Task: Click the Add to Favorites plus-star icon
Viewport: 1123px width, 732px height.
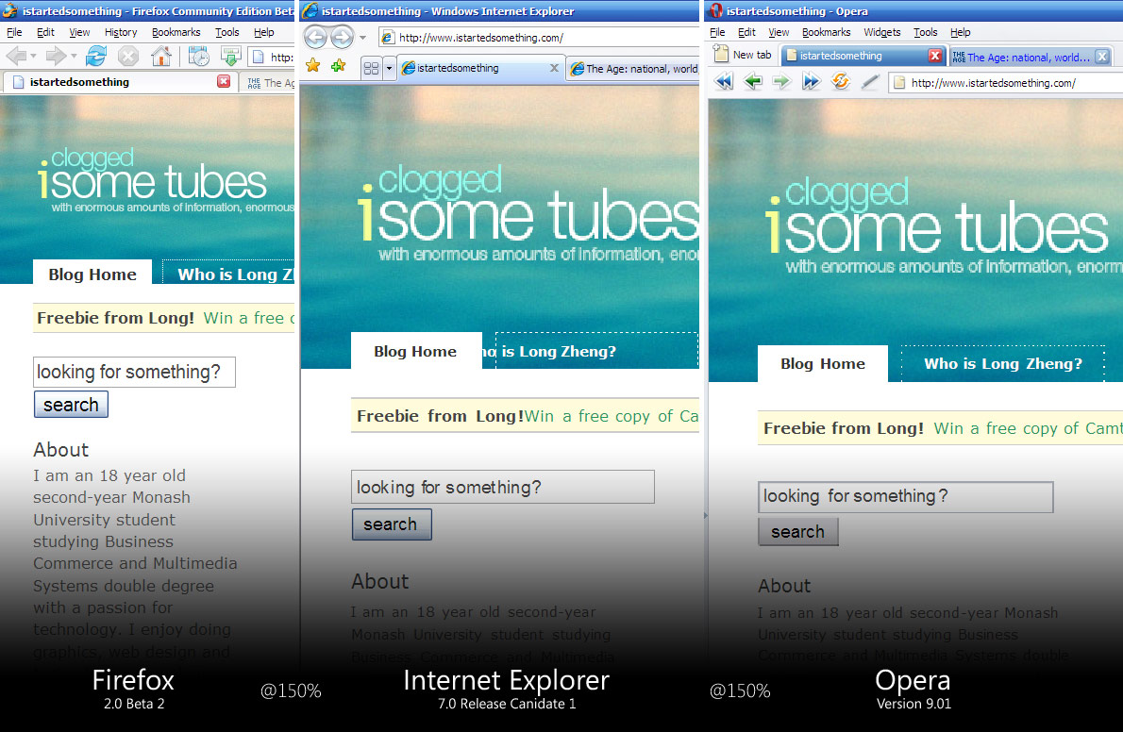Action: (338, 66)
